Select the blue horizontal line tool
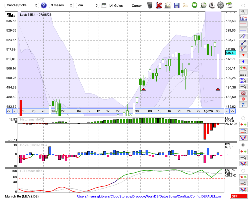251x200 pixels. tap(243, 30)
